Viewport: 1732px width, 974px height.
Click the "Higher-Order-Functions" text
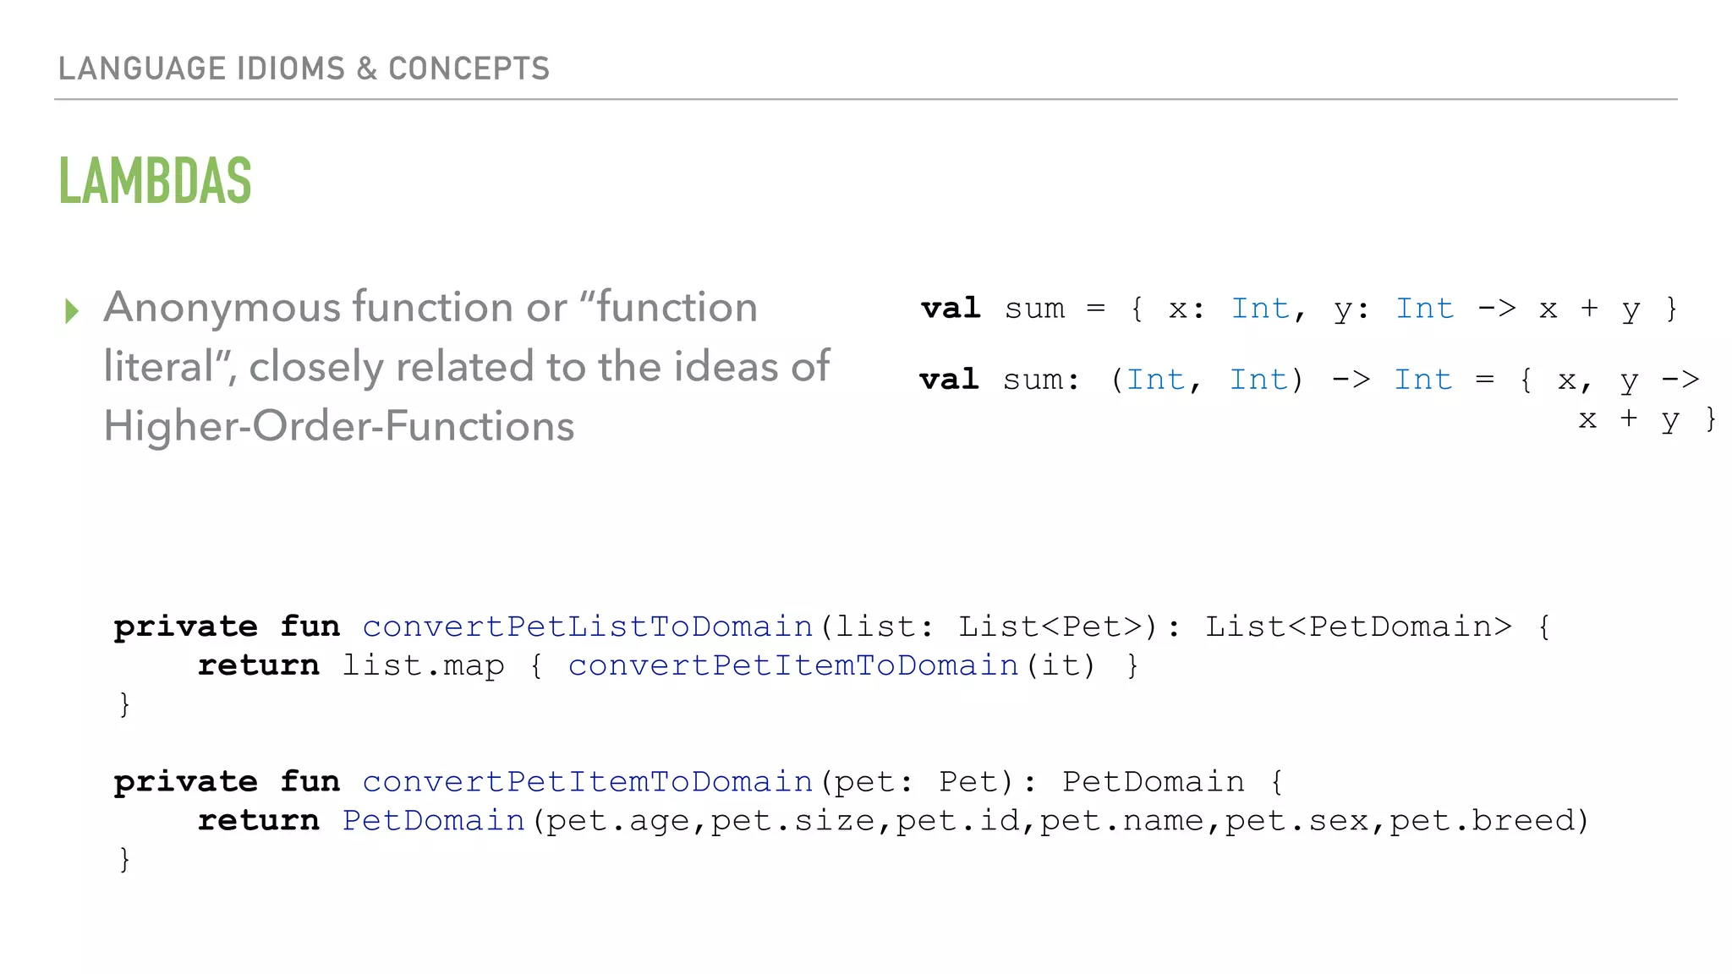point(338,425)
